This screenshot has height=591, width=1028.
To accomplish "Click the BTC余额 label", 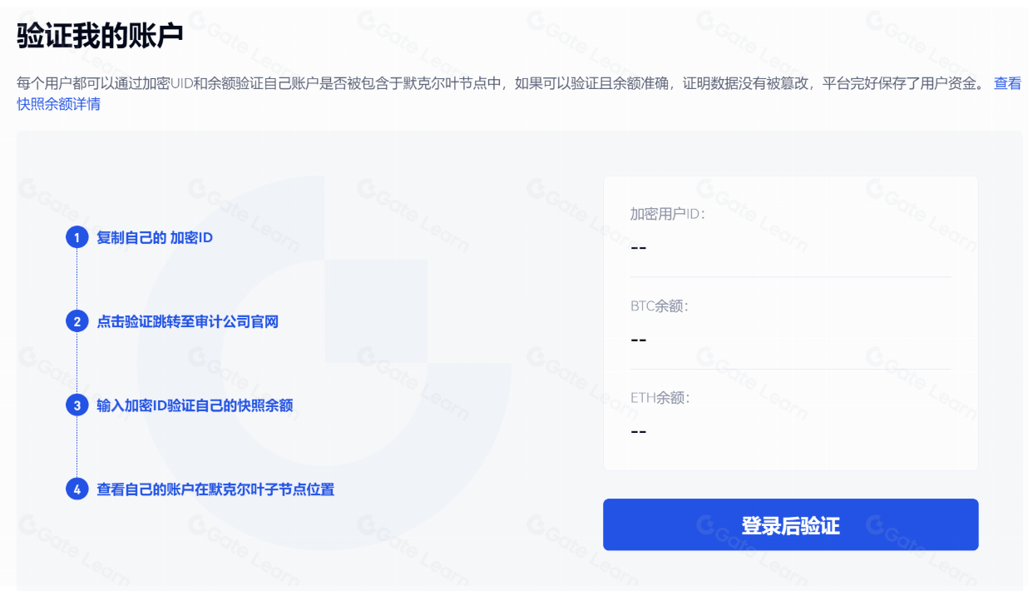I will click(x=660, y=306).
